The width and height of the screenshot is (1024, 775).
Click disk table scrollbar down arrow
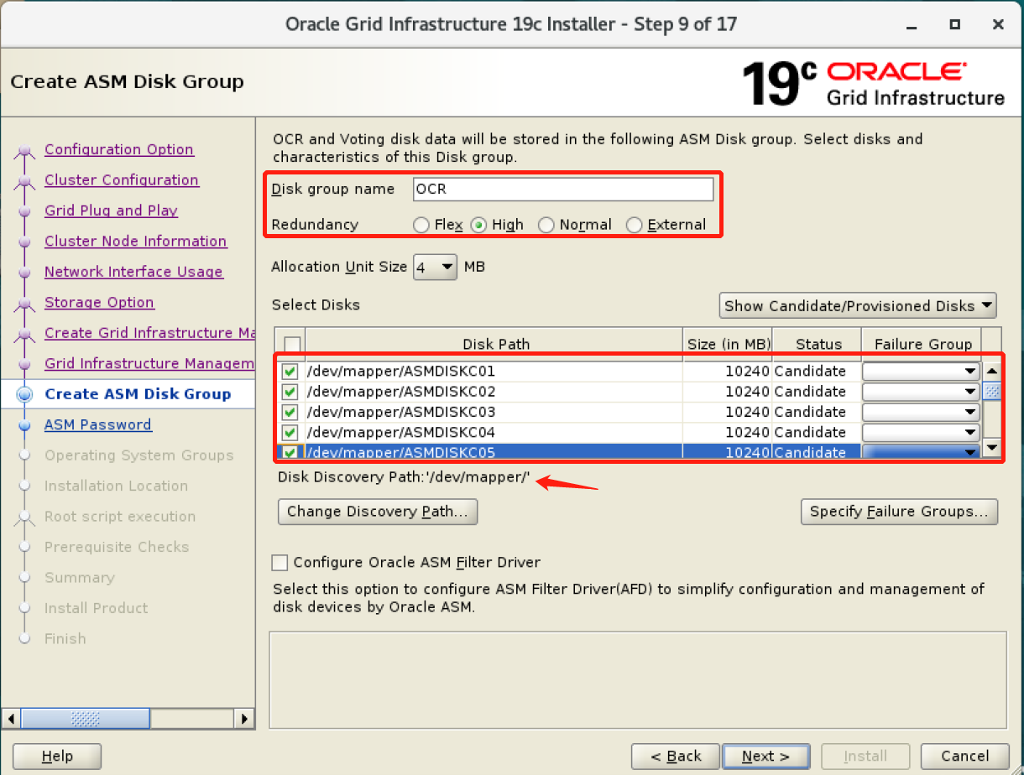(x=992, y=449)
